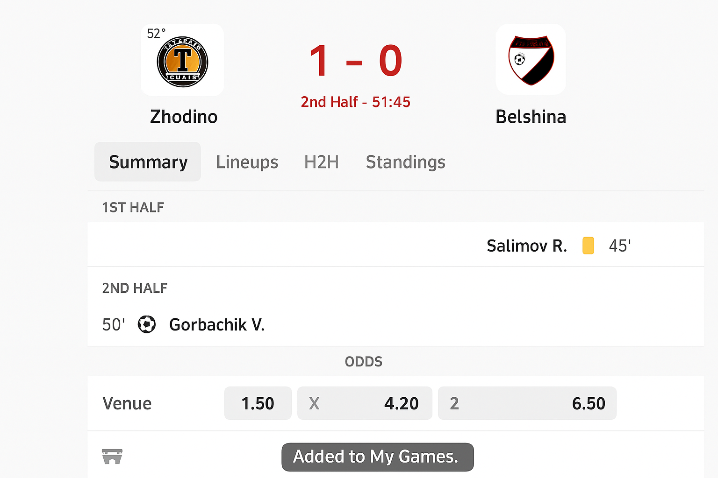The width and height of the screenshot is (718, 478).
Task: Click the Belshina team crest
Action: 531,60
